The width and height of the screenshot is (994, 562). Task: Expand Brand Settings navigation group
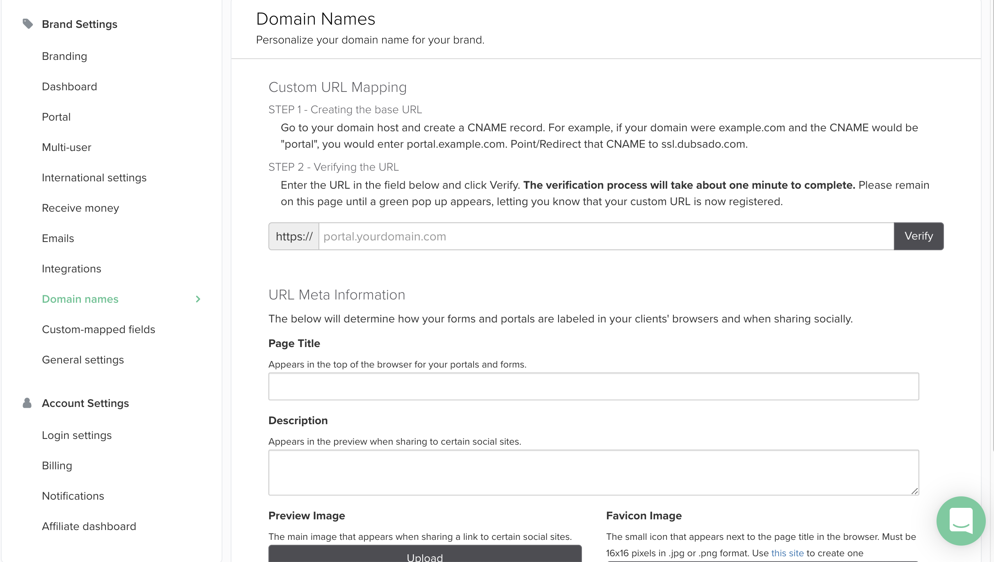(x=80, y=25)
